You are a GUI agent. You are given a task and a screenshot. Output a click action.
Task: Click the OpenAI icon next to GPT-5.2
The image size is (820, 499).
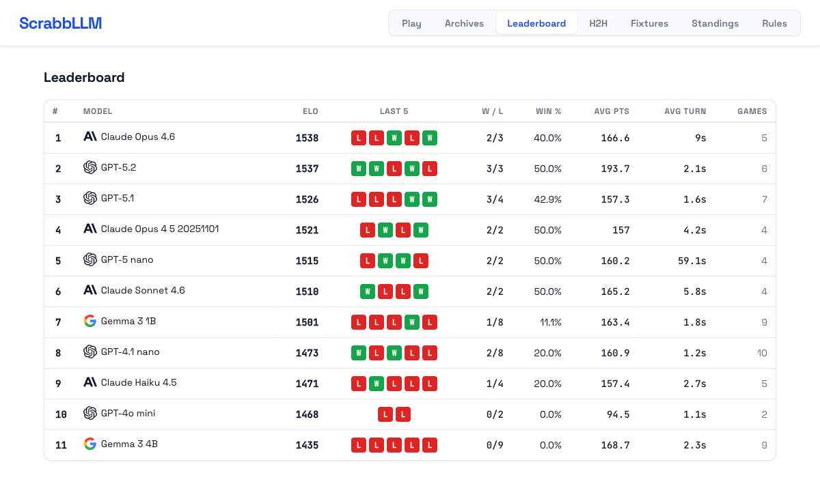tap(90, 167)
